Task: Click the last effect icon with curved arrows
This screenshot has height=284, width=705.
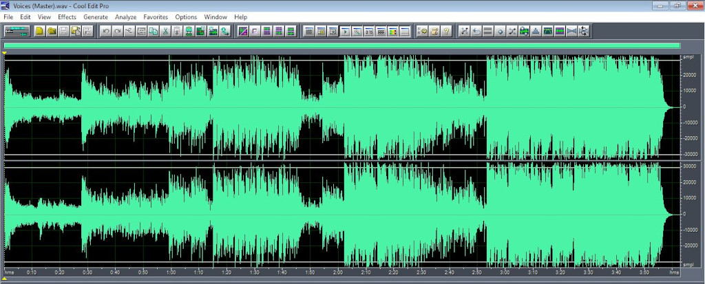Action: [x=583, y=32]
